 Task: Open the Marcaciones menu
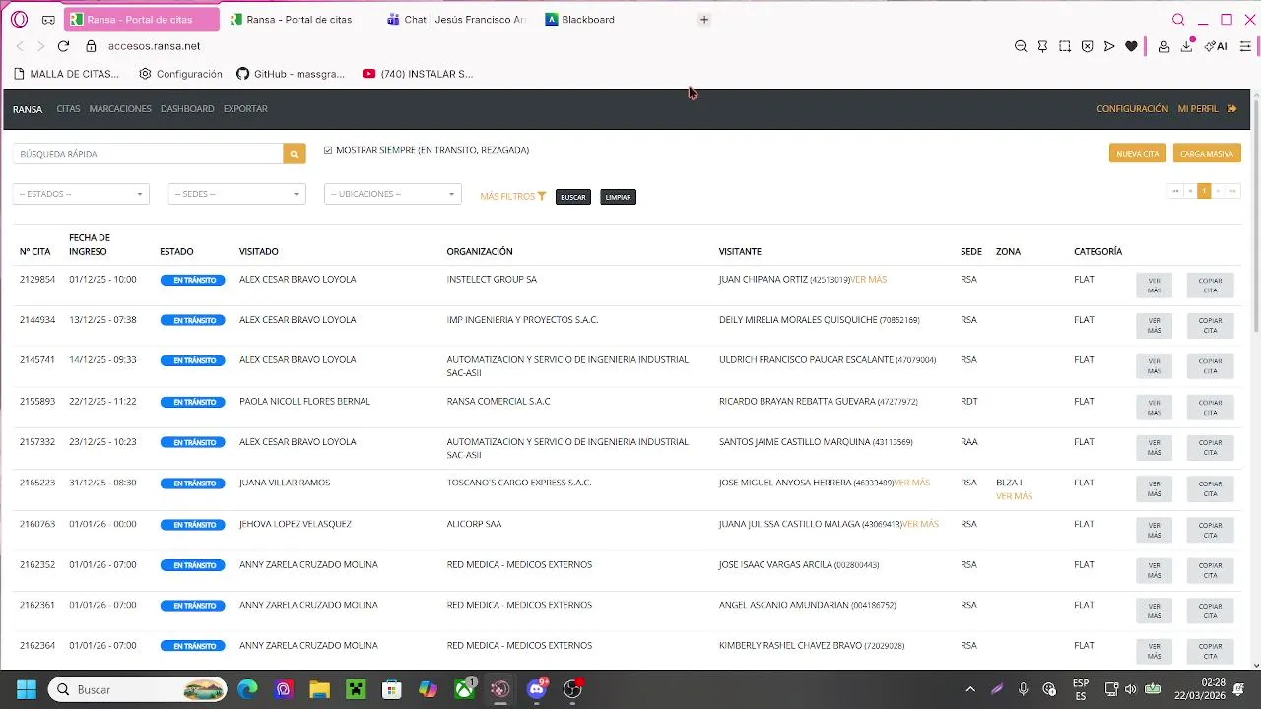pyautogui.click(x=120, y=109)
